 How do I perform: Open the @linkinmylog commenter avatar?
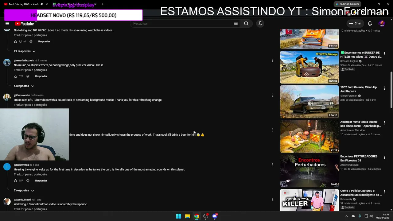pyautogui.click(x=7, y=167)
